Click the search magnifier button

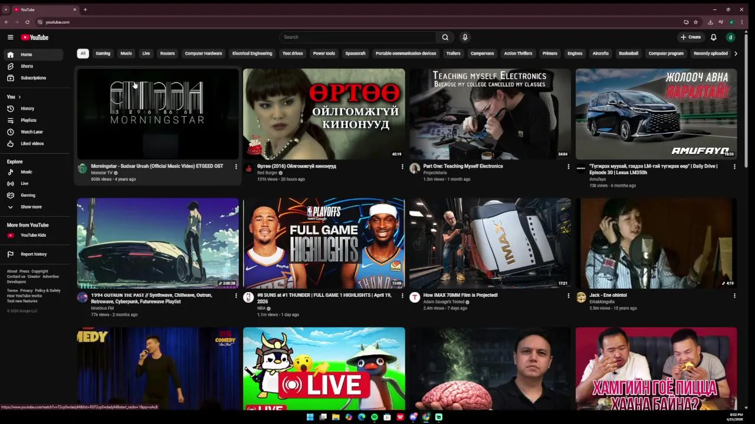445,37
